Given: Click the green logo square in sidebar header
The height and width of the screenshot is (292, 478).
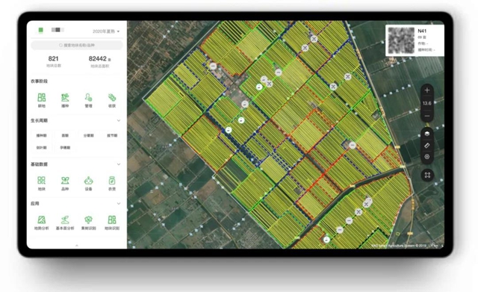Looking at the screenshot, I should coord(40,30).
